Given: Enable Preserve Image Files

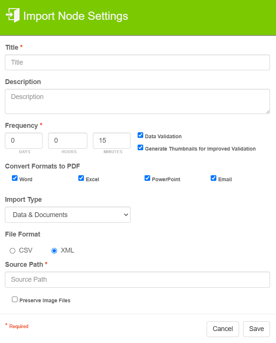Looking at the screenshot, I should click(14, 299).
